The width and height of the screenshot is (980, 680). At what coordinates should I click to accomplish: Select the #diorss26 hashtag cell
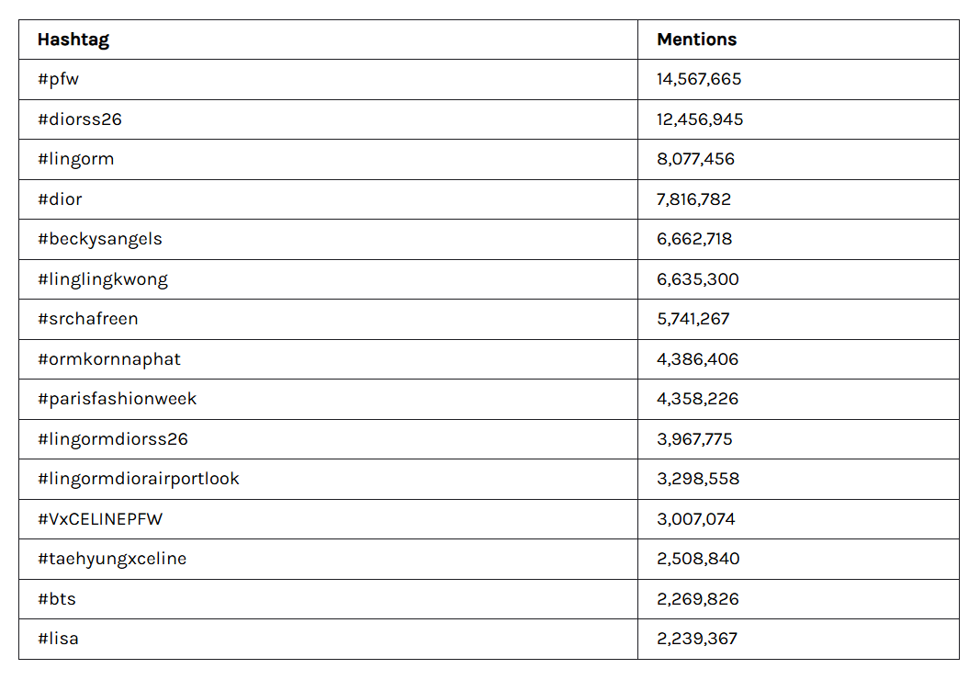(x=80, y=119)
